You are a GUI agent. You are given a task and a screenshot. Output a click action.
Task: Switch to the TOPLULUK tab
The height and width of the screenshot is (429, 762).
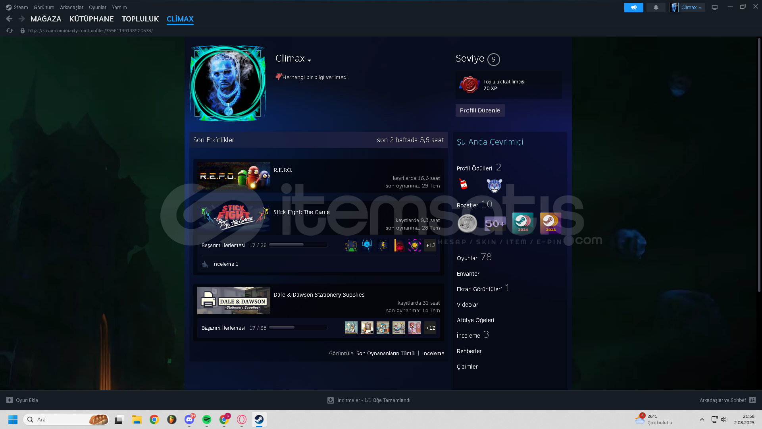click(x=140, y=19)
